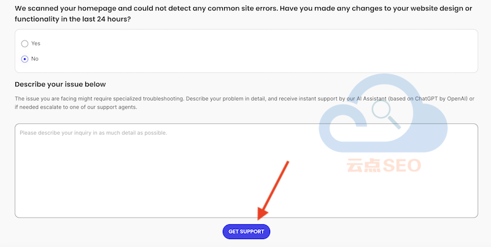This screenshot has height=247, width=491.
Task: Click empty area inside the Yes/No options box
Action: click(250, 51)
